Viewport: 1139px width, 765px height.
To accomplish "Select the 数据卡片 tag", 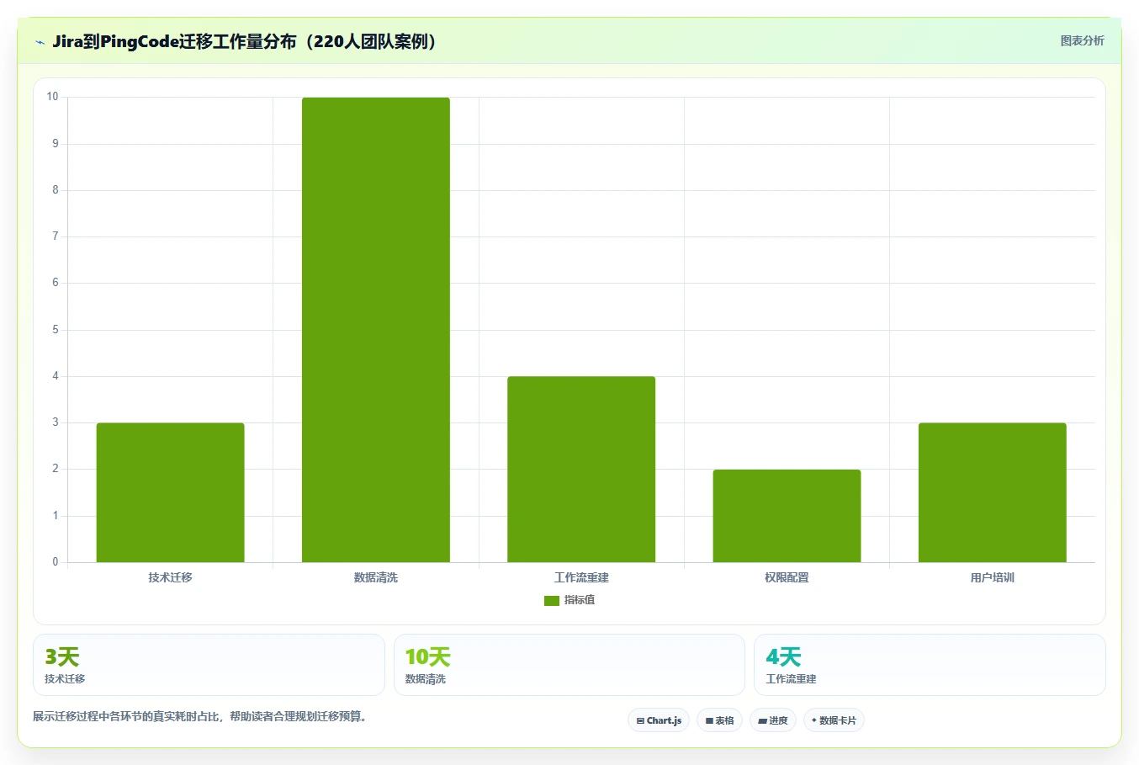I will coord(834,720).
